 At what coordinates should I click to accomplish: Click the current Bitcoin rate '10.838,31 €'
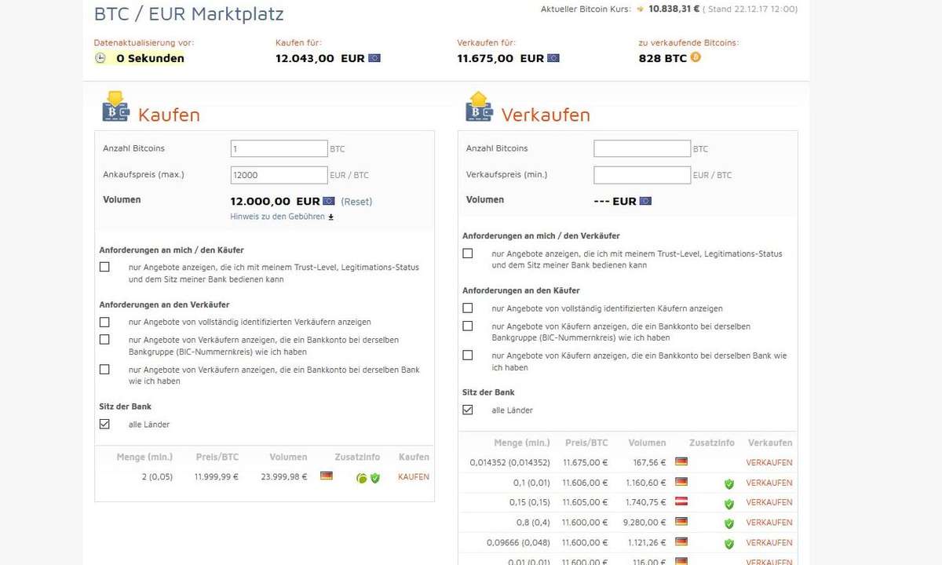674,9
